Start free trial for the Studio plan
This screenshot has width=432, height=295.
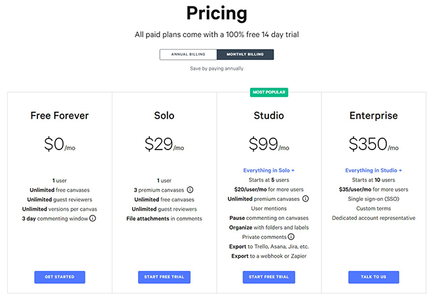[269, 277]
